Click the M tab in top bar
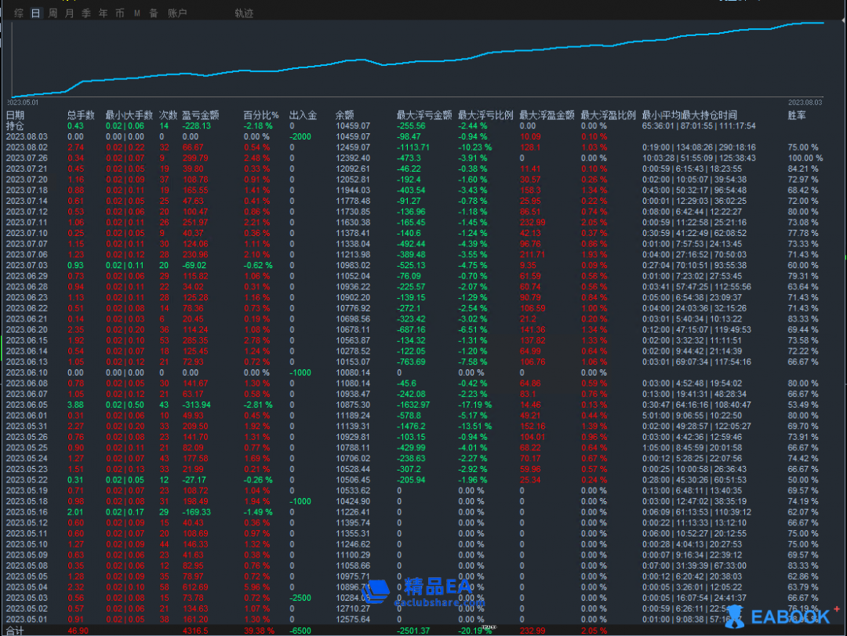The height and width of the screenshot is (636, 847). [137, 13]
